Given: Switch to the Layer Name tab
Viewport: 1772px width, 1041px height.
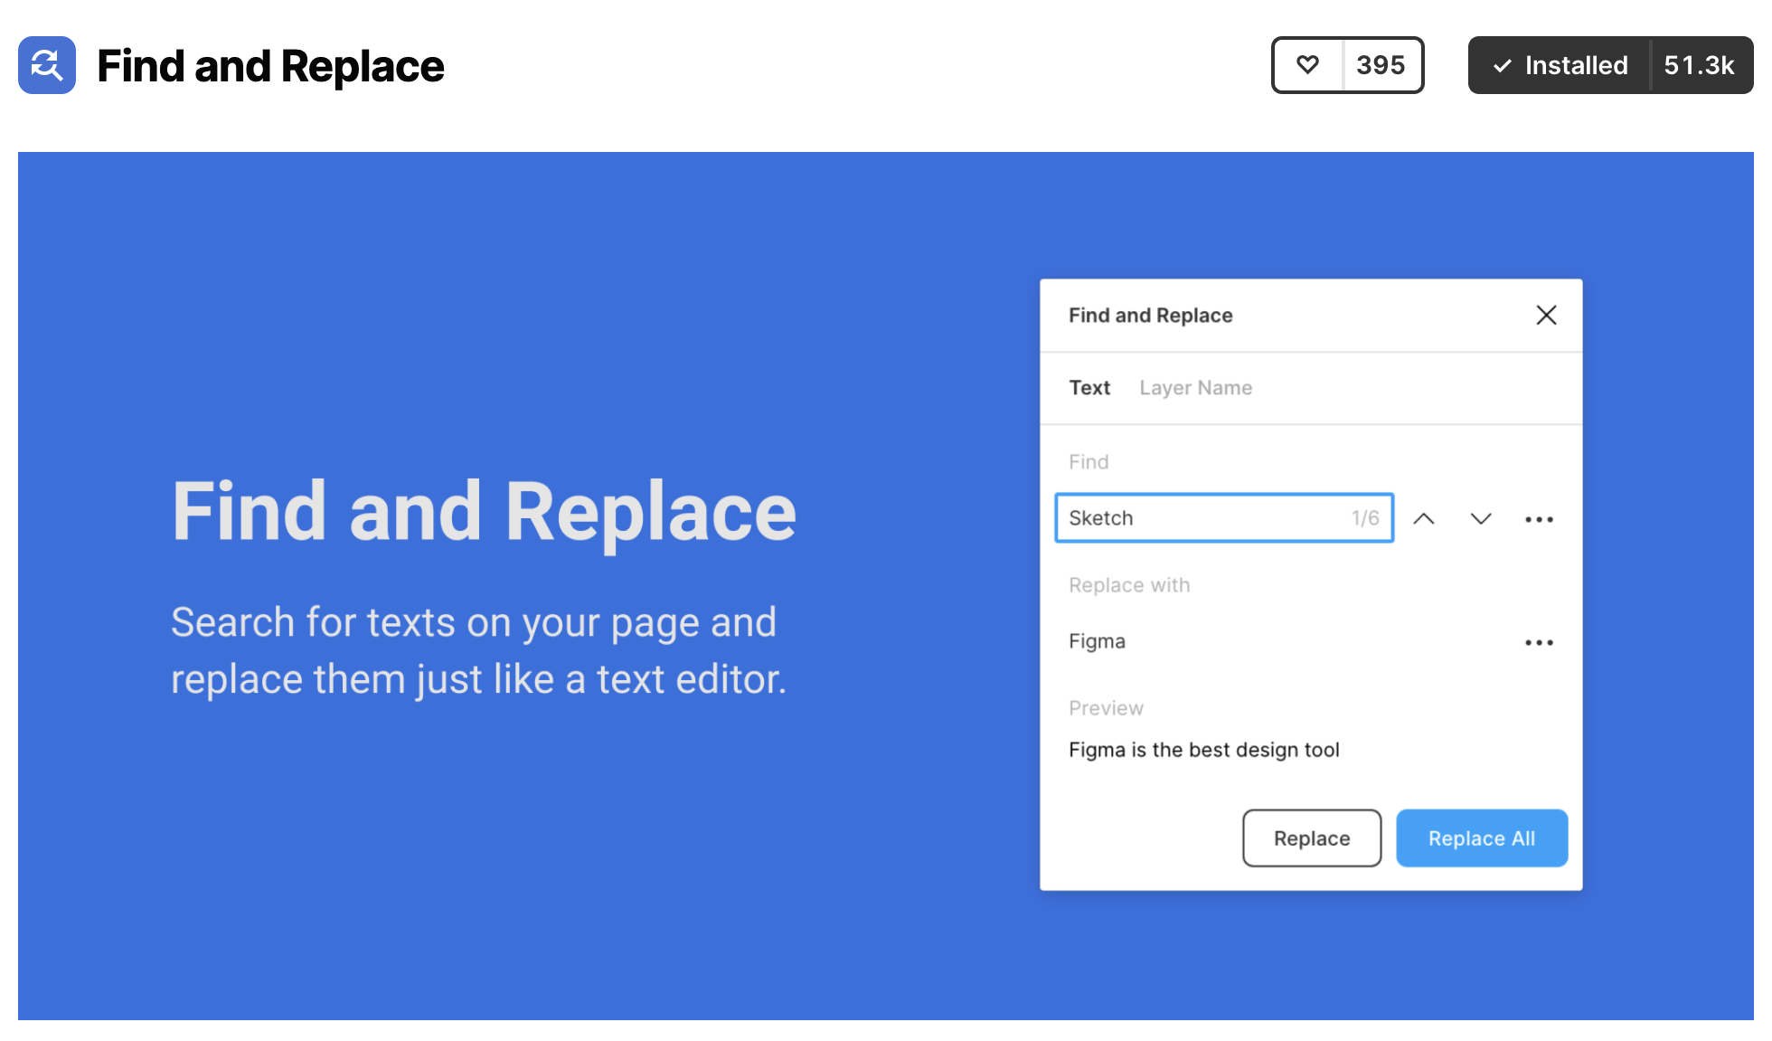Looking at the screenshot, I should click(1195, 387).
